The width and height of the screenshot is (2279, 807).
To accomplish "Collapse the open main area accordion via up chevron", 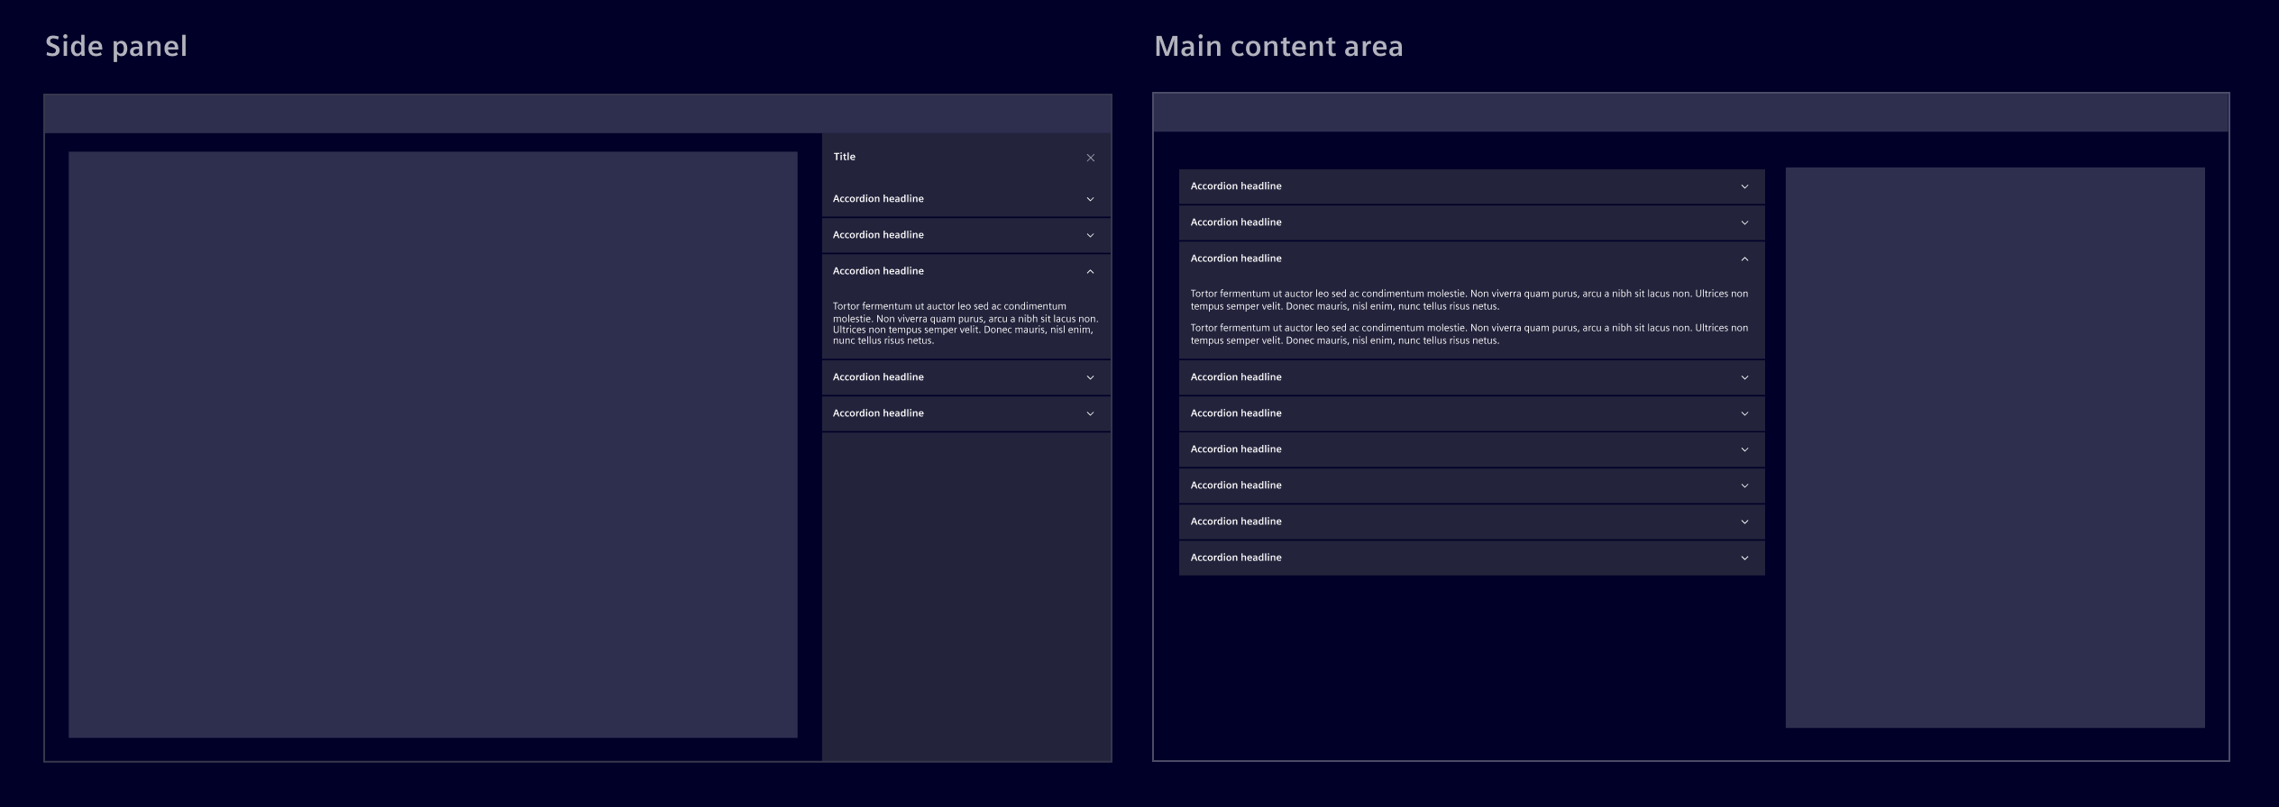I will (1744, 258).
